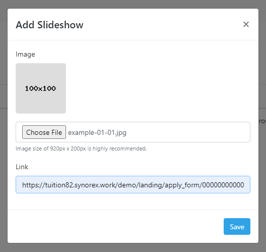The width and height of the screenshot is (266, 252).
Task: Save the new slideshow
Action: coord(237,226)
